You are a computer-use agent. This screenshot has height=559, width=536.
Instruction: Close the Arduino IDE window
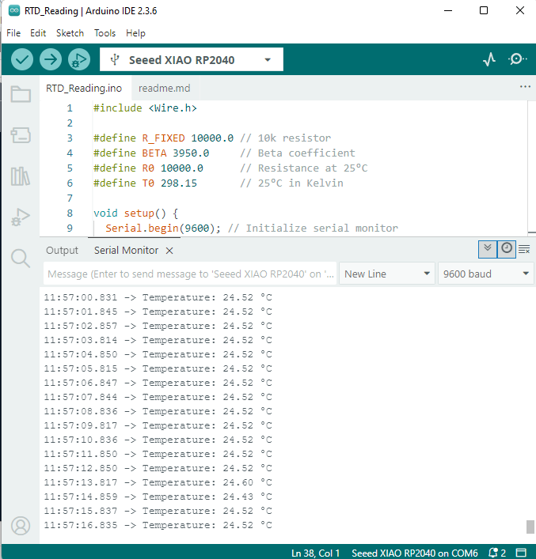(520, 11)
